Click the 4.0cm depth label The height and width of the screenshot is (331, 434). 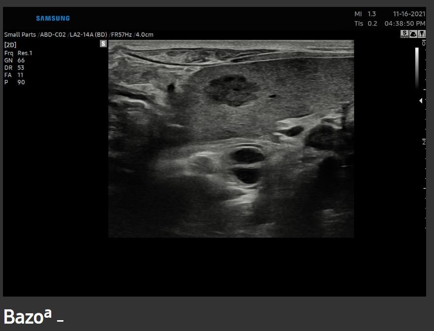click(145, 34)
